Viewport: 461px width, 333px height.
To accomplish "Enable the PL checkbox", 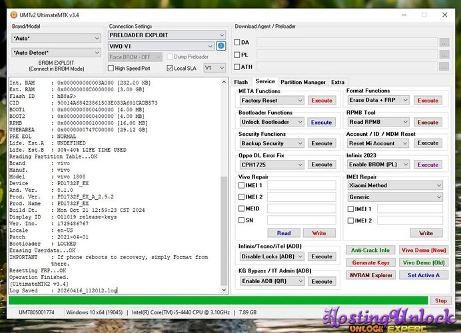I will (237, 55).
